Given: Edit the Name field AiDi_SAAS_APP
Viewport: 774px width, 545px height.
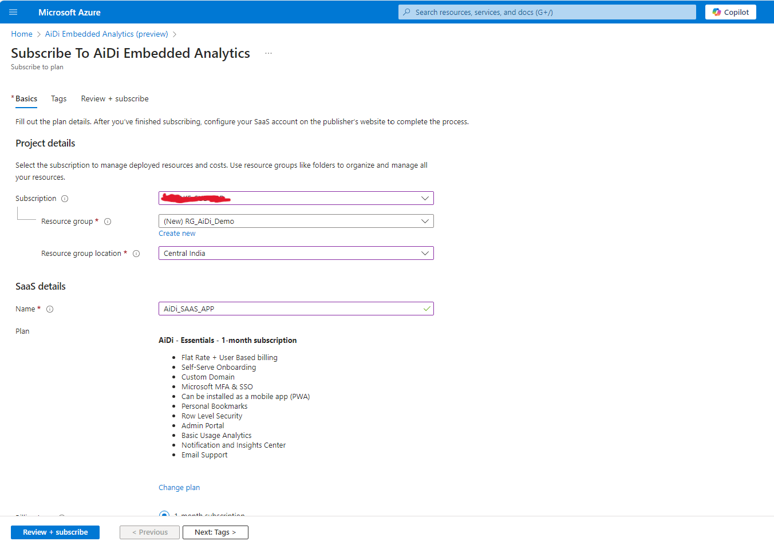Looking at the screenshot, I should [x=296, y=309].
